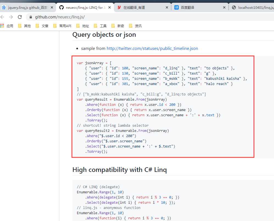This screenshot has width=274, height=221.
Task: Click the Baidu paw favicon on first tab
Action: [x=4, y=7]
